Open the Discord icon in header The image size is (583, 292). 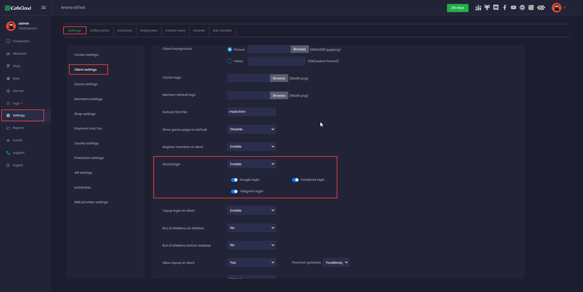[496, 8]
